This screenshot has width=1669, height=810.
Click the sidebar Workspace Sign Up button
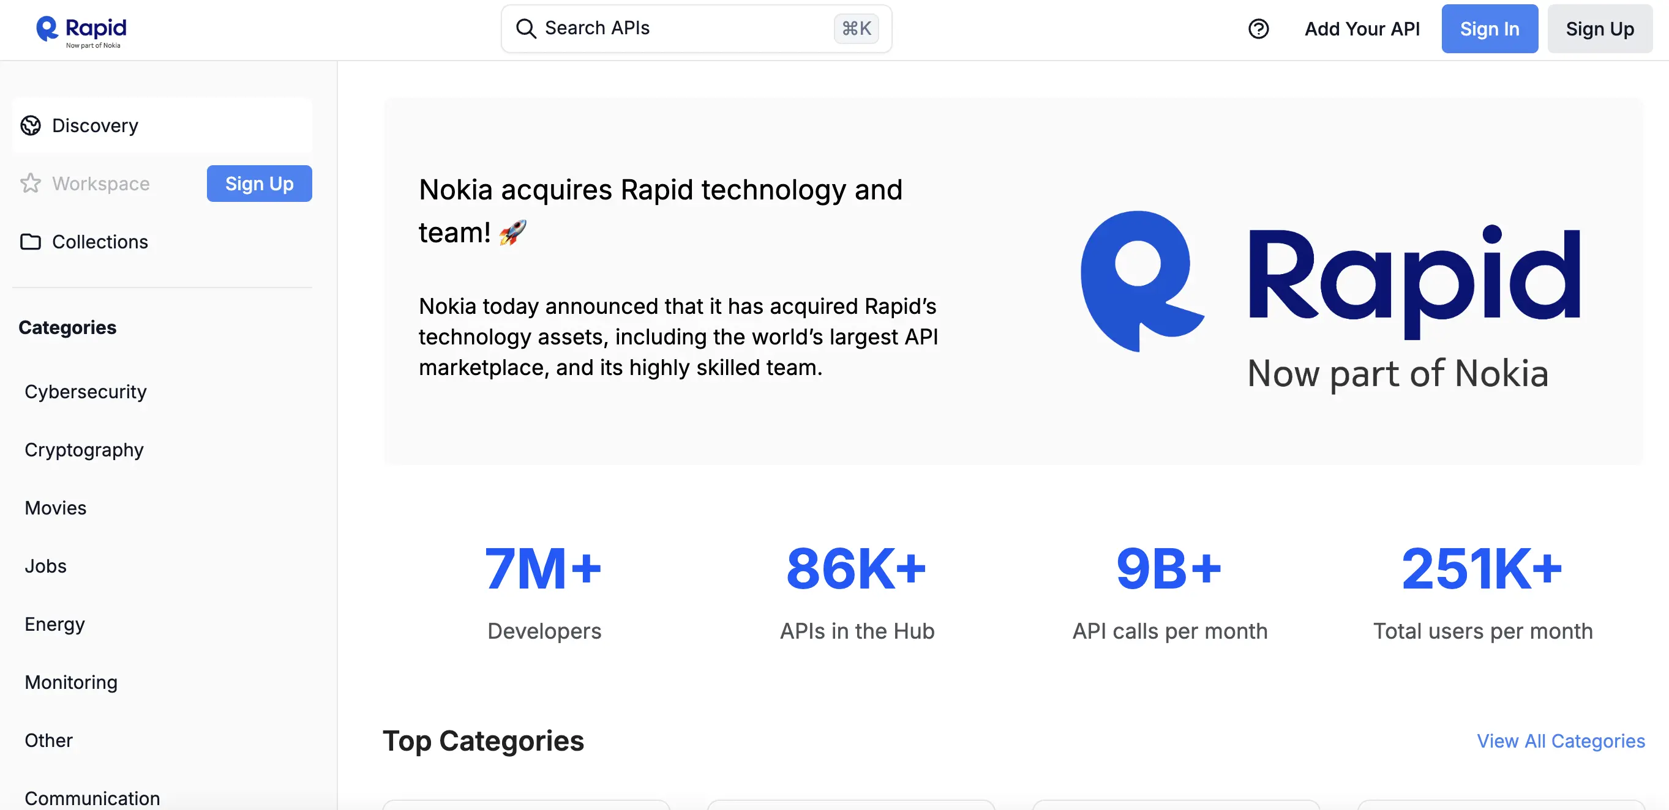(x=259, y=184)
